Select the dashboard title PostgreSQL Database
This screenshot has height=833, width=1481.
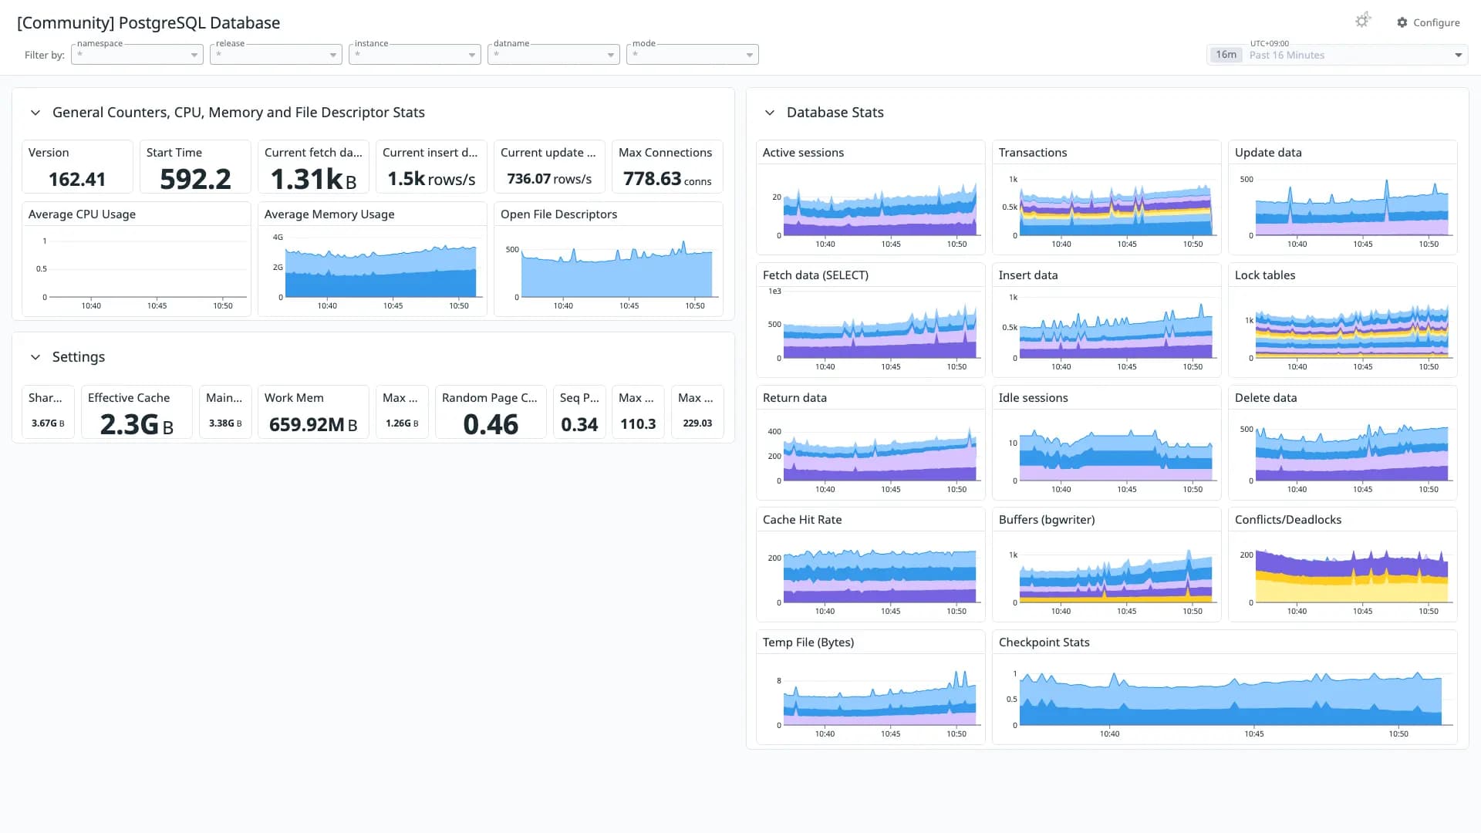pyautogui.click(x=149, y=22)
